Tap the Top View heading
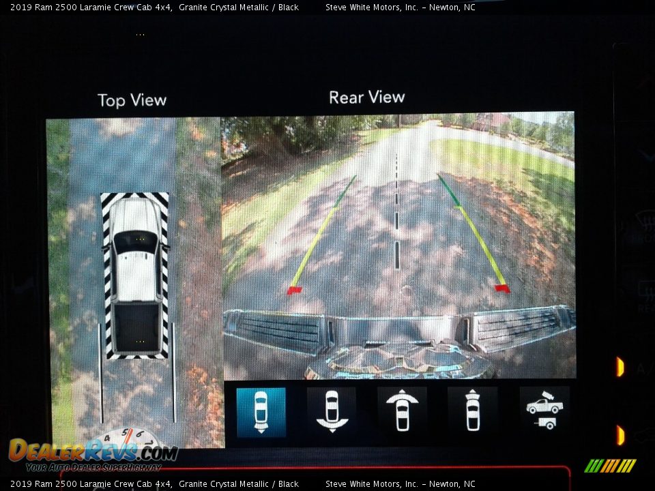The height and width of the screenshot is (491, 655). [x=132, y=100]
